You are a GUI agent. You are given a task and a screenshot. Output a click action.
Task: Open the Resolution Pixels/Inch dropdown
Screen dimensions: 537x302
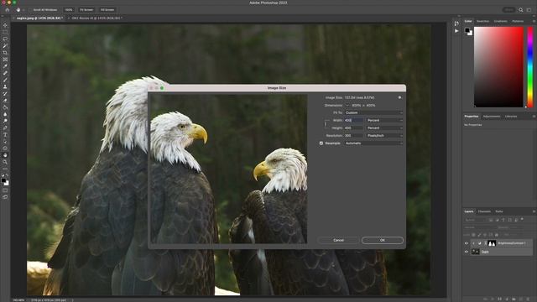[x=384, y=136]
